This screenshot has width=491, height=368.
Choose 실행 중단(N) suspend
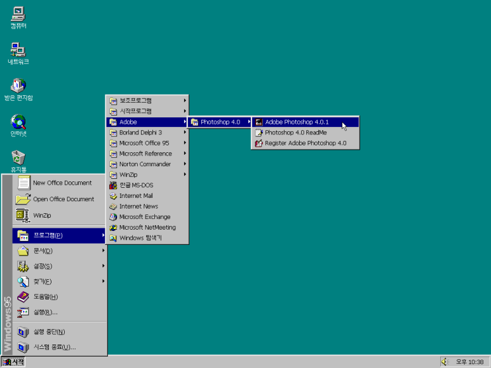[60, 332]
